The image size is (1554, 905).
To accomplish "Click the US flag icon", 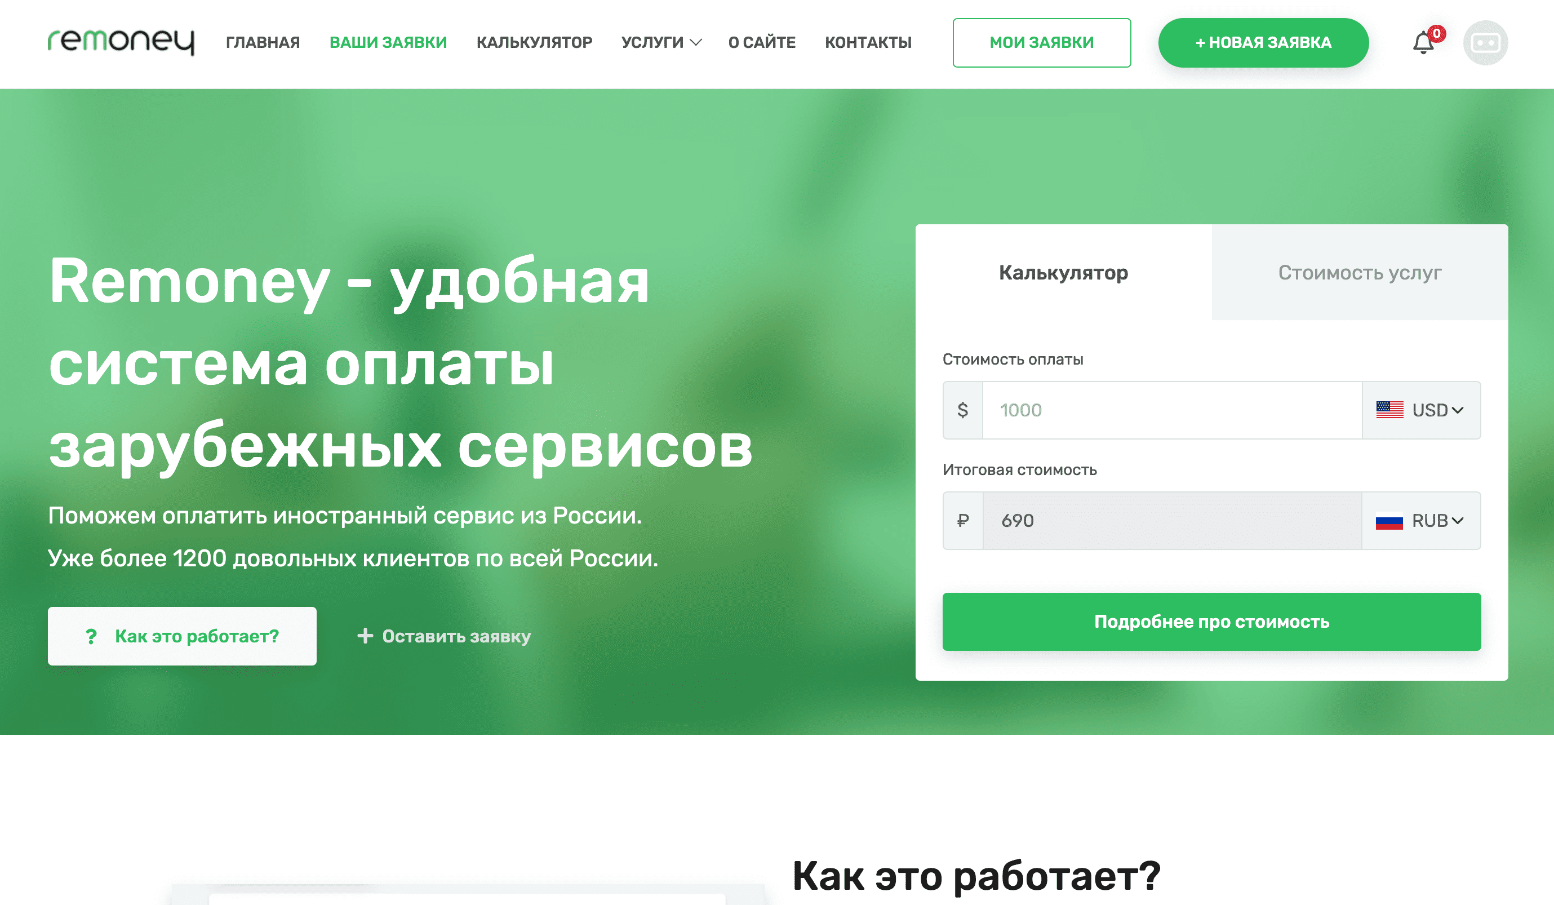I will (x=1389, y=410).
